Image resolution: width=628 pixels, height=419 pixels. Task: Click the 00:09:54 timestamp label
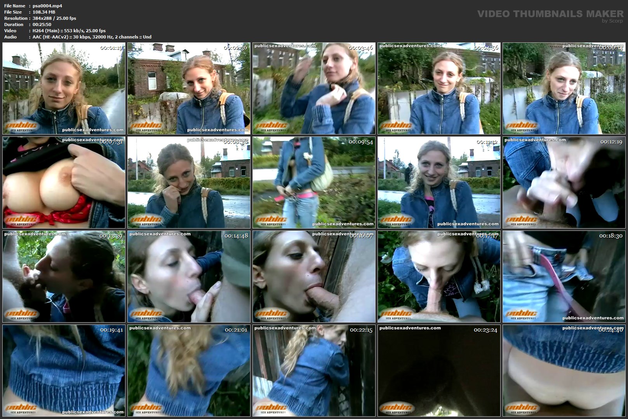coord(360,142)
